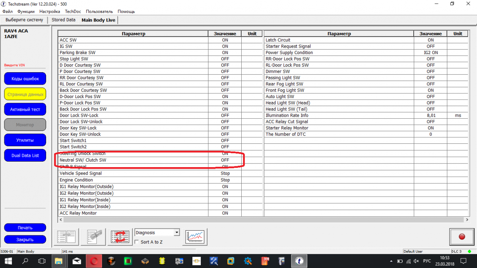
Task: Open the TechDoc menu
Action: 73,12
